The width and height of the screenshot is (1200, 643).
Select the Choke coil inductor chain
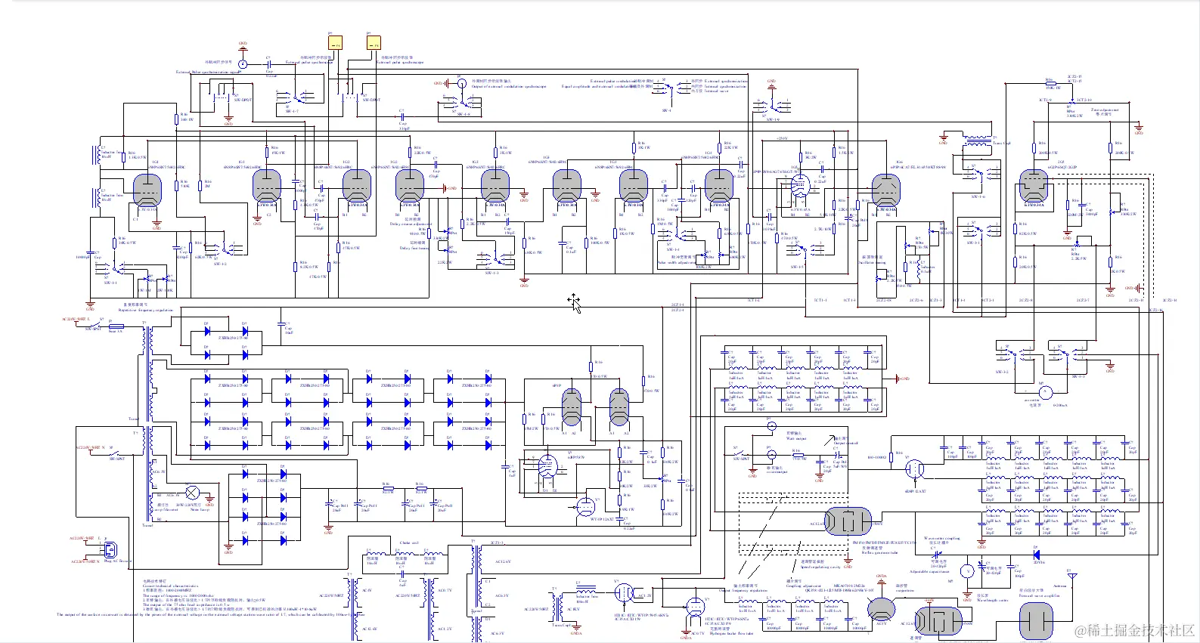click(x=406, y=553)
